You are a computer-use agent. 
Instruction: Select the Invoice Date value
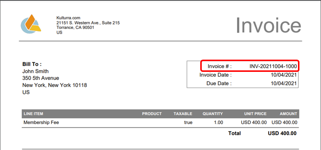(284, 75)
